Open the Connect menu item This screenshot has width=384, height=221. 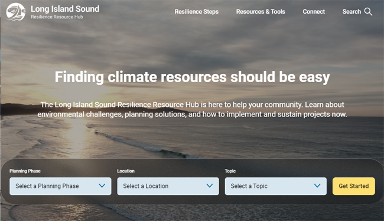coord(314,11)
